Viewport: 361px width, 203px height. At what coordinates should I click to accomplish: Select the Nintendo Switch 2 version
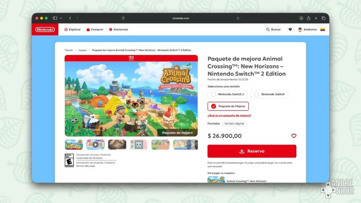coord(227,94)
